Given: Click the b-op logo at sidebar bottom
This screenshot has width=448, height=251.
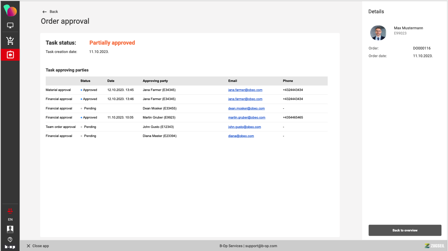Looking at the screenshot, I should tap(10, 246).
